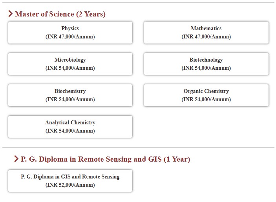Click the fee line under Organic Chemistry
Screen dimensions: 276x202
(206, 100)
